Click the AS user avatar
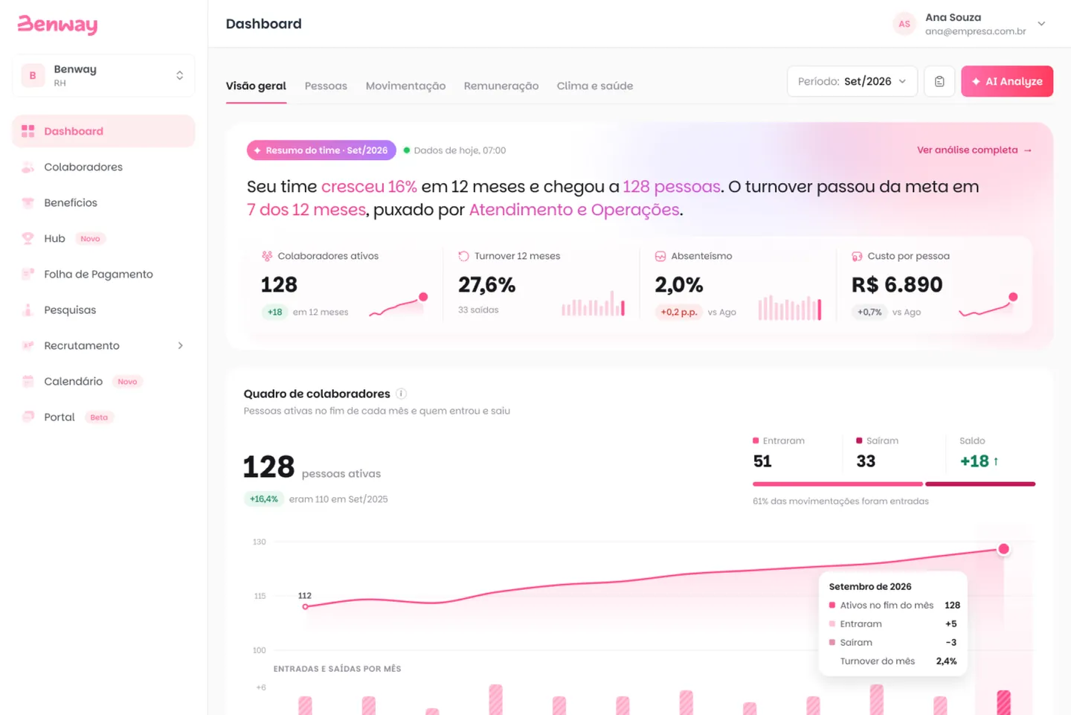1071x715 pixels. (904, 24)
